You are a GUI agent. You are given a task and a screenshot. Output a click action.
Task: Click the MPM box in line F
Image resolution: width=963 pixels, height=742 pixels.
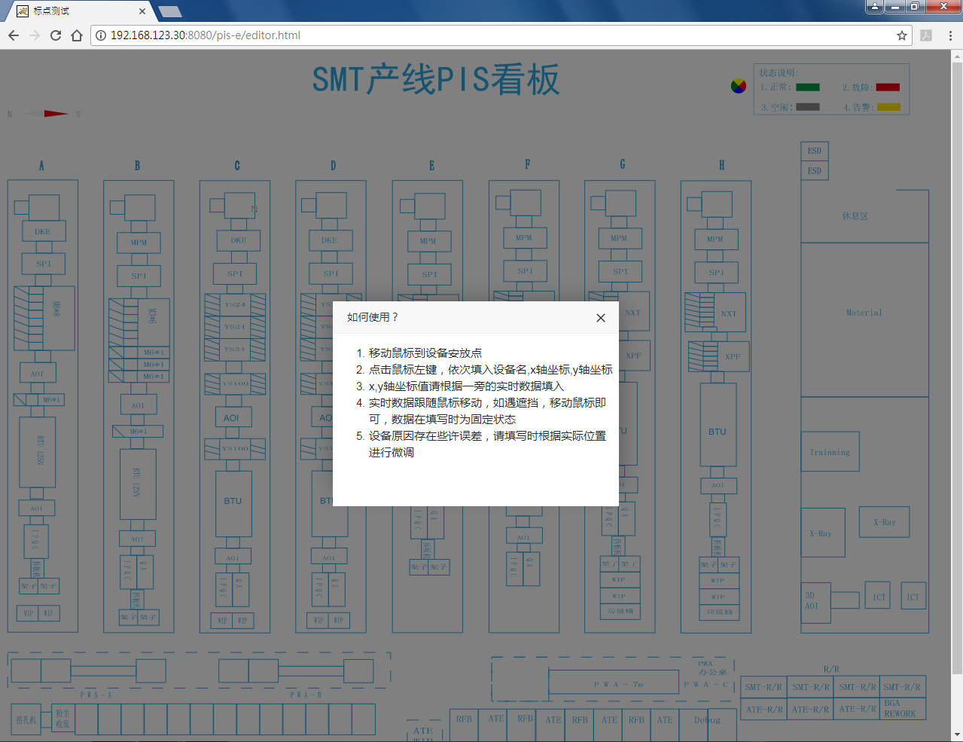pos(524,238)
